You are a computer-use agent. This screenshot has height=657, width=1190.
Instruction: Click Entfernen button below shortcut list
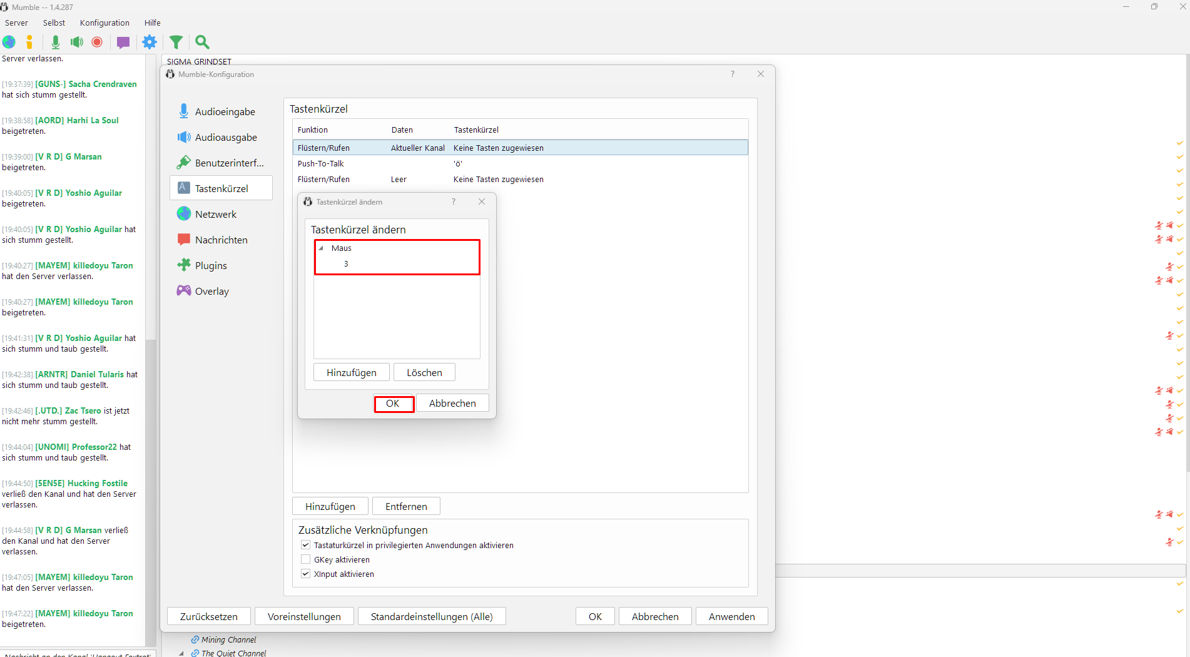[x=406, y=506]
